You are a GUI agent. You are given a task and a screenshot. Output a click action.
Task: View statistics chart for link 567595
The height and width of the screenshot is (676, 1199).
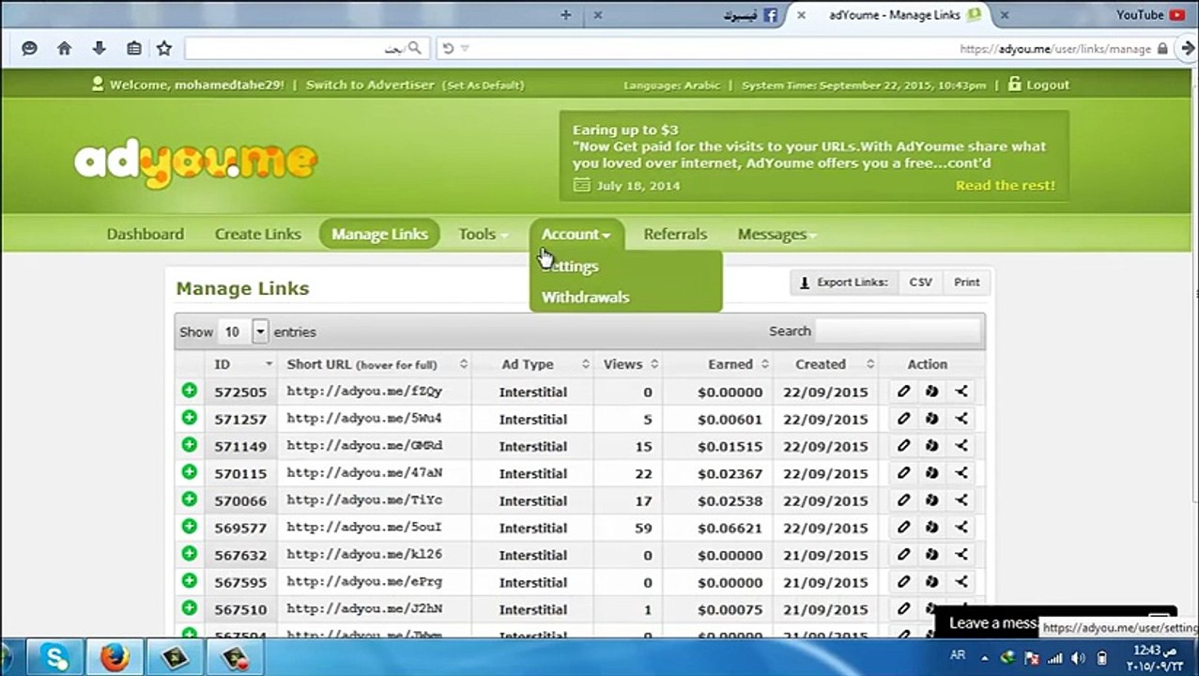point(931,582)
